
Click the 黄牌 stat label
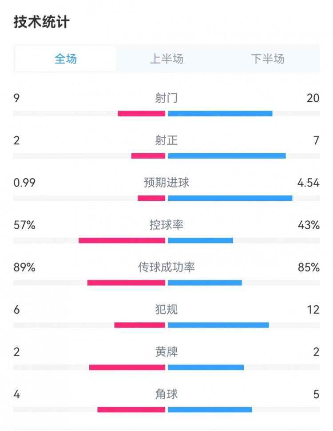pos(166,352)
